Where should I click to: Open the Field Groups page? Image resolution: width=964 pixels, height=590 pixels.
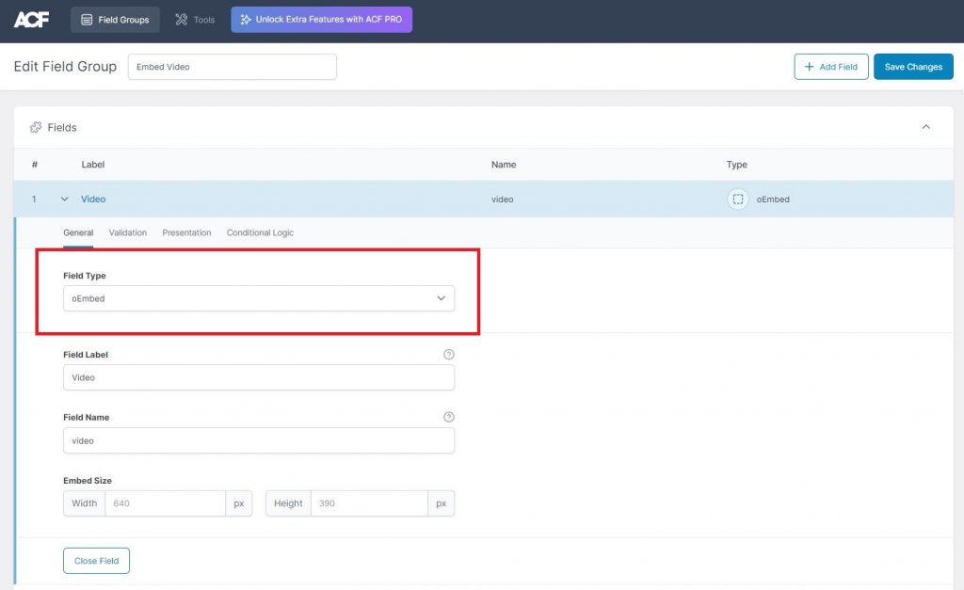click(115, 20)
